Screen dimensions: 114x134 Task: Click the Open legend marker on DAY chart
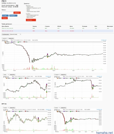[7, 78]
